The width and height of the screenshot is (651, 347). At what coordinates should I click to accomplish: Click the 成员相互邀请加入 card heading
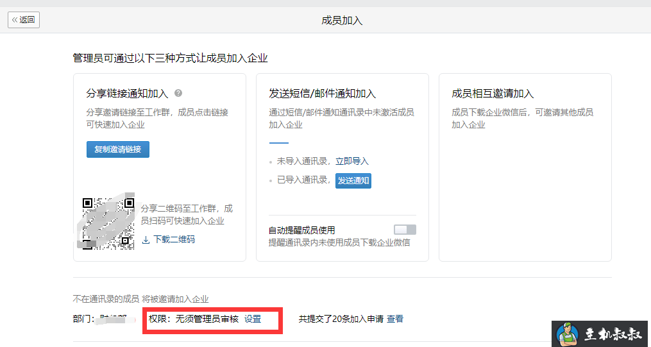click(493, 94)
